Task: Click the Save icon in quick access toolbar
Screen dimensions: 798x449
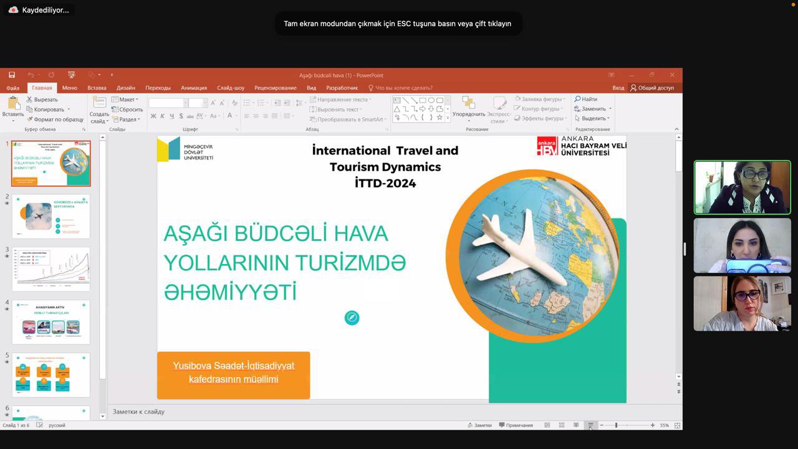Action: coord(12,75)
